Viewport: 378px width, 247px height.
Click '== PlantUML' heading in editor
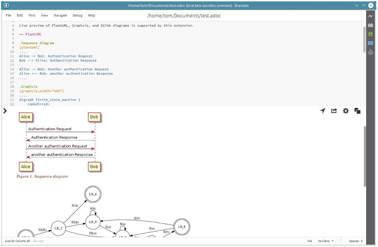(x=30, y=34)
